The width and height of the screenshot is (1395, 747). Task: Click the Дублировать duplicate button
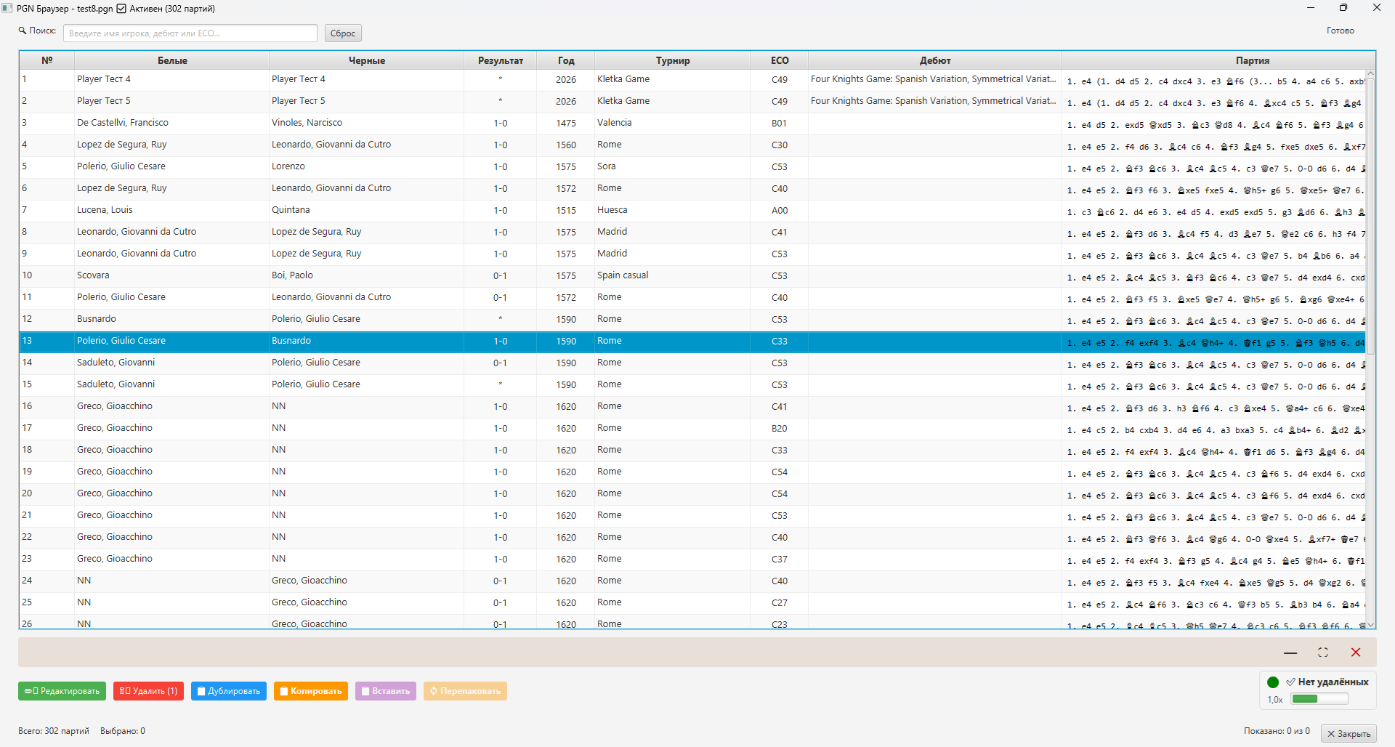pos(229,691)
